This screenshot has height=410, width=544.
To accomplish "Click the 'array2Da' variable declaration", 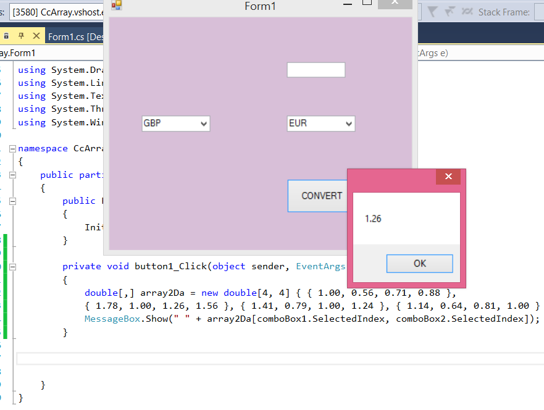I will (x=162, y=293).
